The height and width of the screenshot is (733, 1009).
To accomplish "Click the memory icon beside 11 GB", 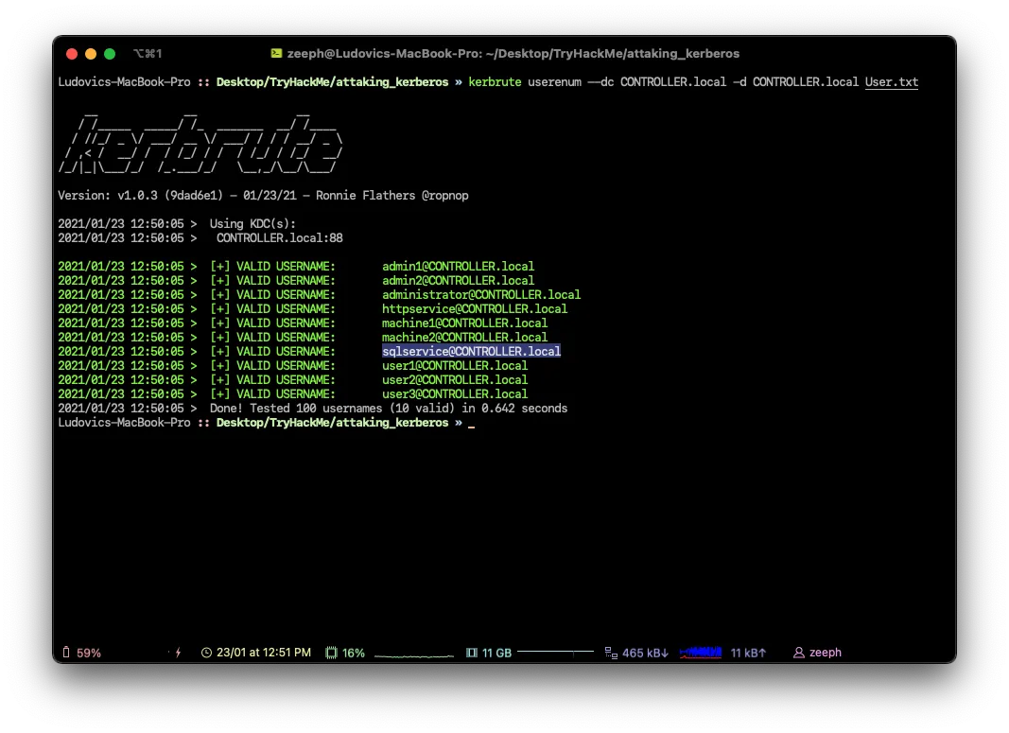I will click(x=472, y=653).
